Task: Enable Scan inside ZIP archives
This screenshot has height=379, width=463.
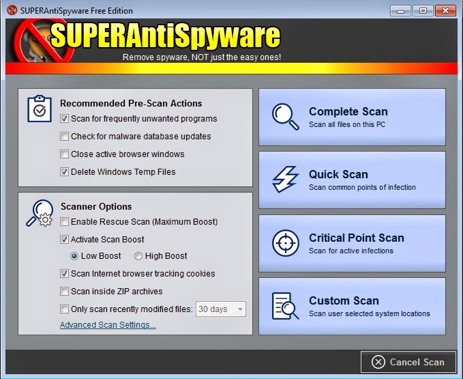Action: click(x=64, y=291)
